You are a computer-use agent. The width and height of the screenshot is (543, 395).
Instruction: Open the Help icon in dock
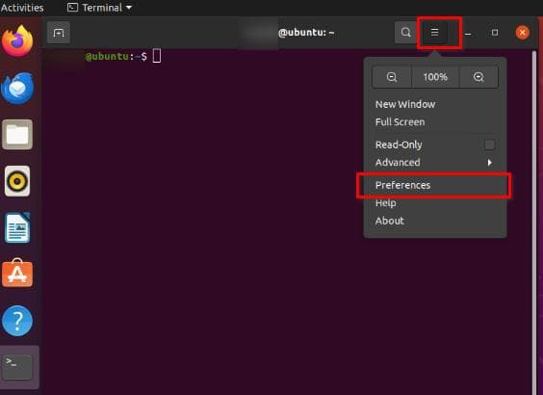coord(17,321)
